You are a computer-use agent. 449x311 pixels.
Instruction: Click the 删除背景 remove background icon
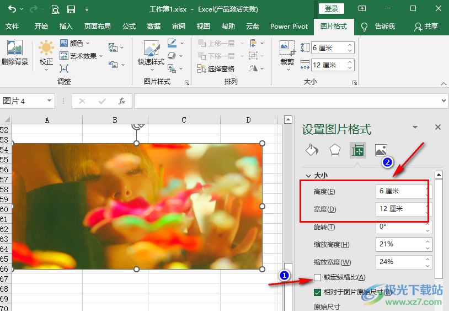[15, 52]
